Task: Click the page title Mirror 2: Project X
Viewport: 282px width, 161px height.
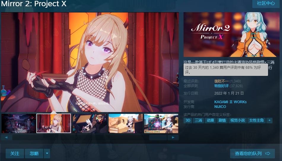Action: click(34, 4)
